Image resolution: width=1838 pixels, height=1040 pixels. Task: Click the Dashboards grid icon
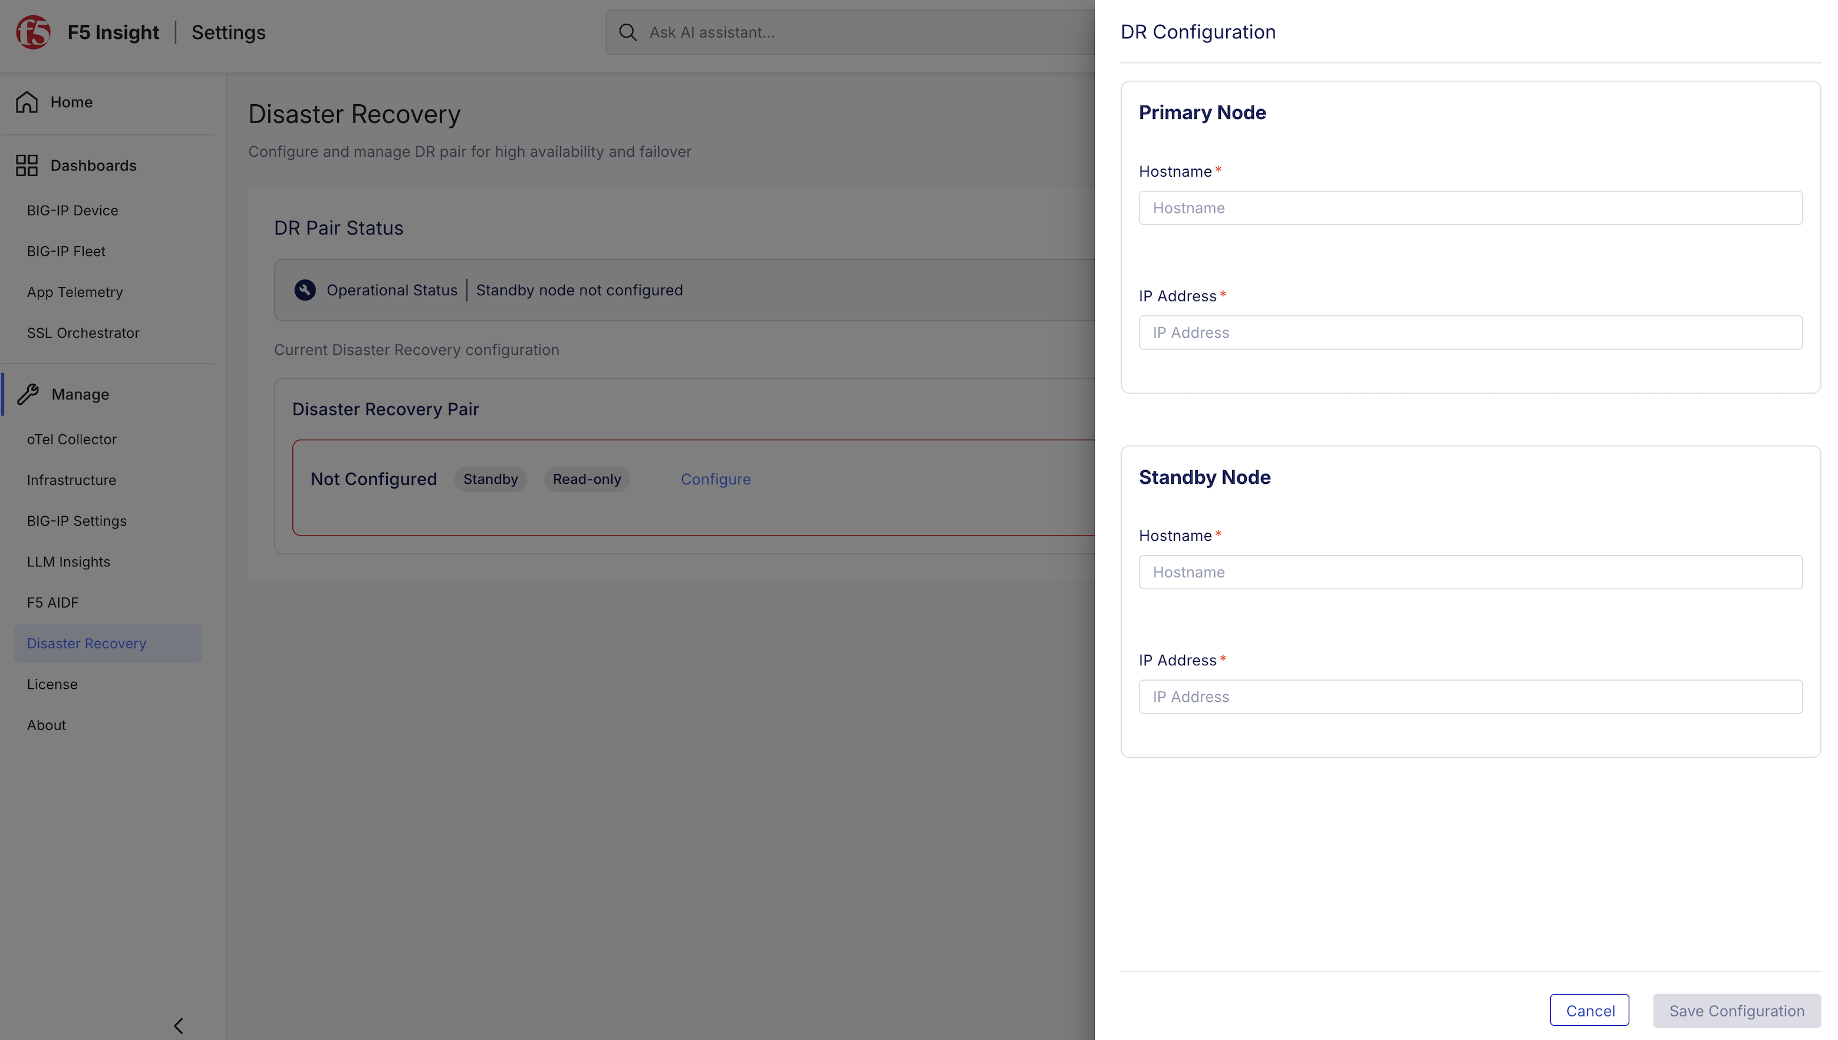(x=27, y=166)
